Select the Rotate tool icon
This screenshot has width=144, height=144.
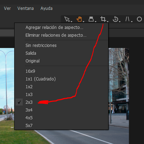115,19
